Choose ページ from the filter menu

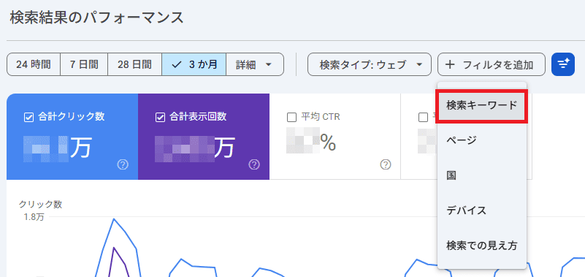tap(482, 140)
